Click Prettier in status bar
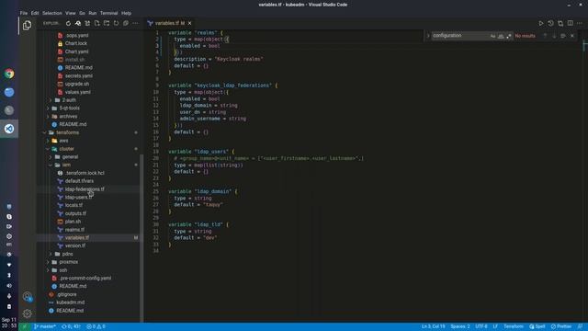 coord(561,326)
